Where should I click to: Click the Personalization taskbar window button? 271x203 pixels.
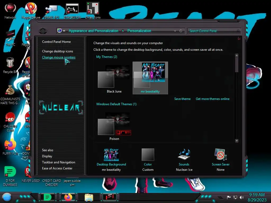pos(110,197)
